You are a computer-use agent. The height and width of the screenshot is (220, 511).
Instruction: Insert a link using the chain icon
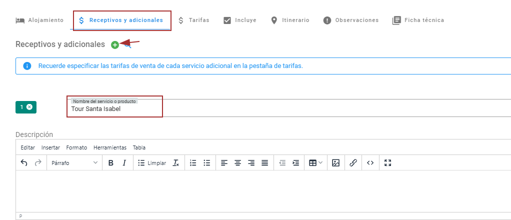pyautogui.click(x=353, y=163)
